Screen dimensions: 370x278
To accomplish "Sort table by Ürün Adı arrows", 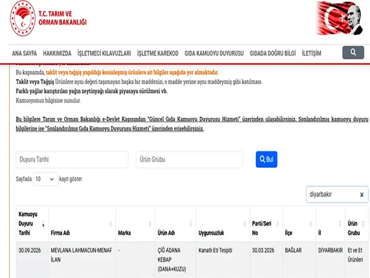I will (191, 224).
